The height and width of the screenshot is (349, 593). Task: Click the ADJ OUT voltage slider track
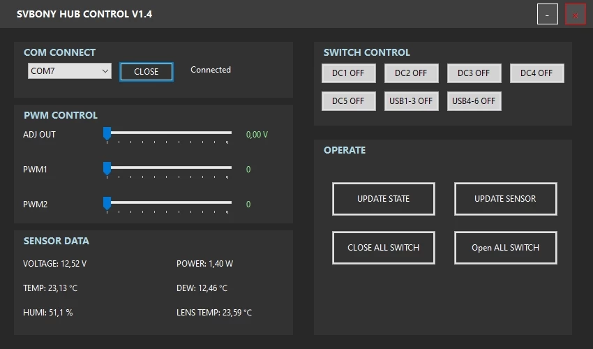tap(167, 132)
